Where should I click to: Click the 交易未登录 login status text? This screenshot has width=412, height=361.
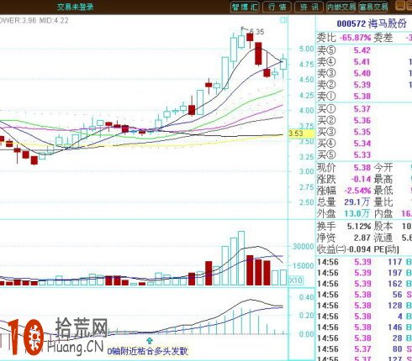75,7
